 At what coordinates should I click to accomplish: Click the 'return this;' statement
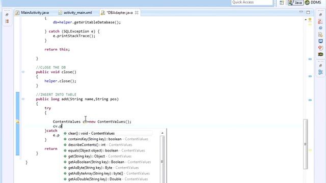57,49
